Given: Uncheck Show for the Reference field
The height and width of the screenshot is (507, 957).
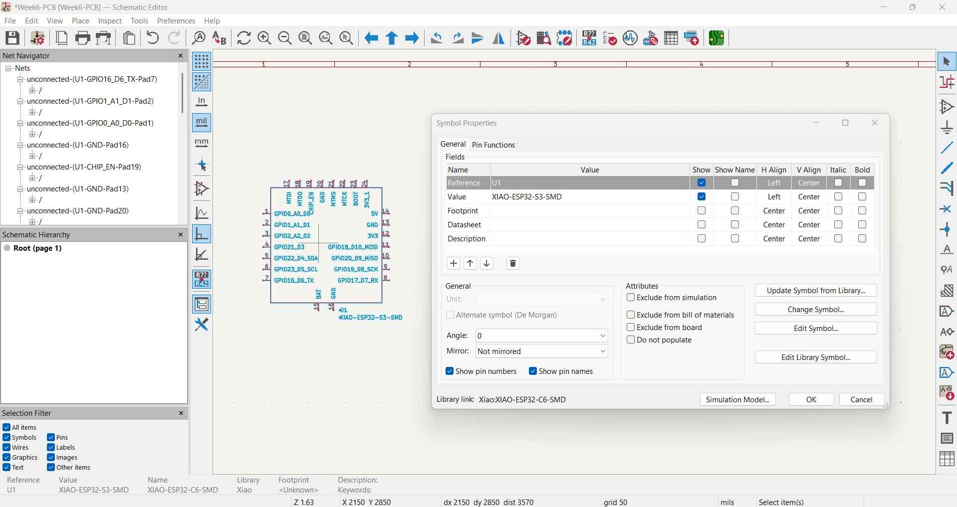Looking at the screenshot, I should pos(702,183).
